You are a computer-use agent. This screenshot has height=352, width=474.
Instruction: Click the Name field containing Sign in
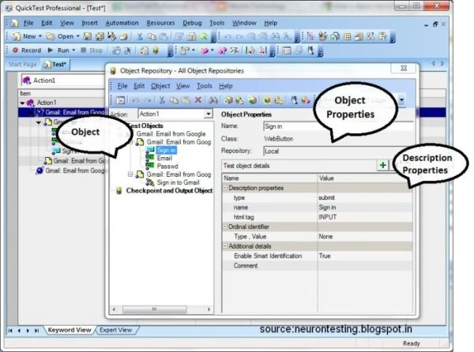point(337,126)
